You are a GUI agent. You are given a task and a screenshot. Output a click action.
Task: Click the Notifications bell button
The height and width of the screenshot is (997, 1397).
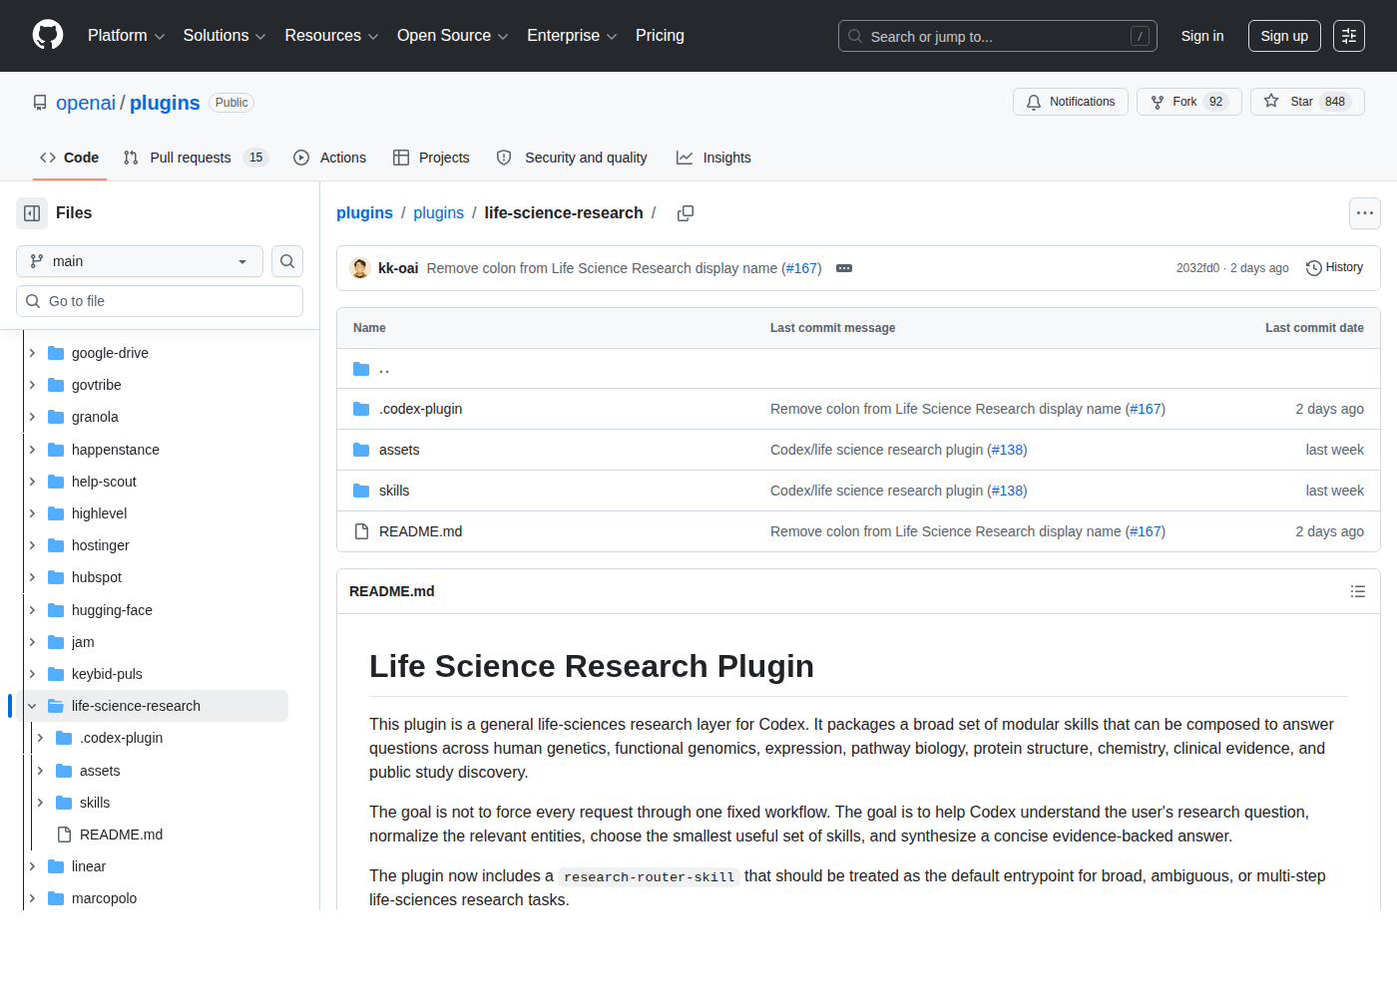pyautogui.click(x=1071, y=102)
